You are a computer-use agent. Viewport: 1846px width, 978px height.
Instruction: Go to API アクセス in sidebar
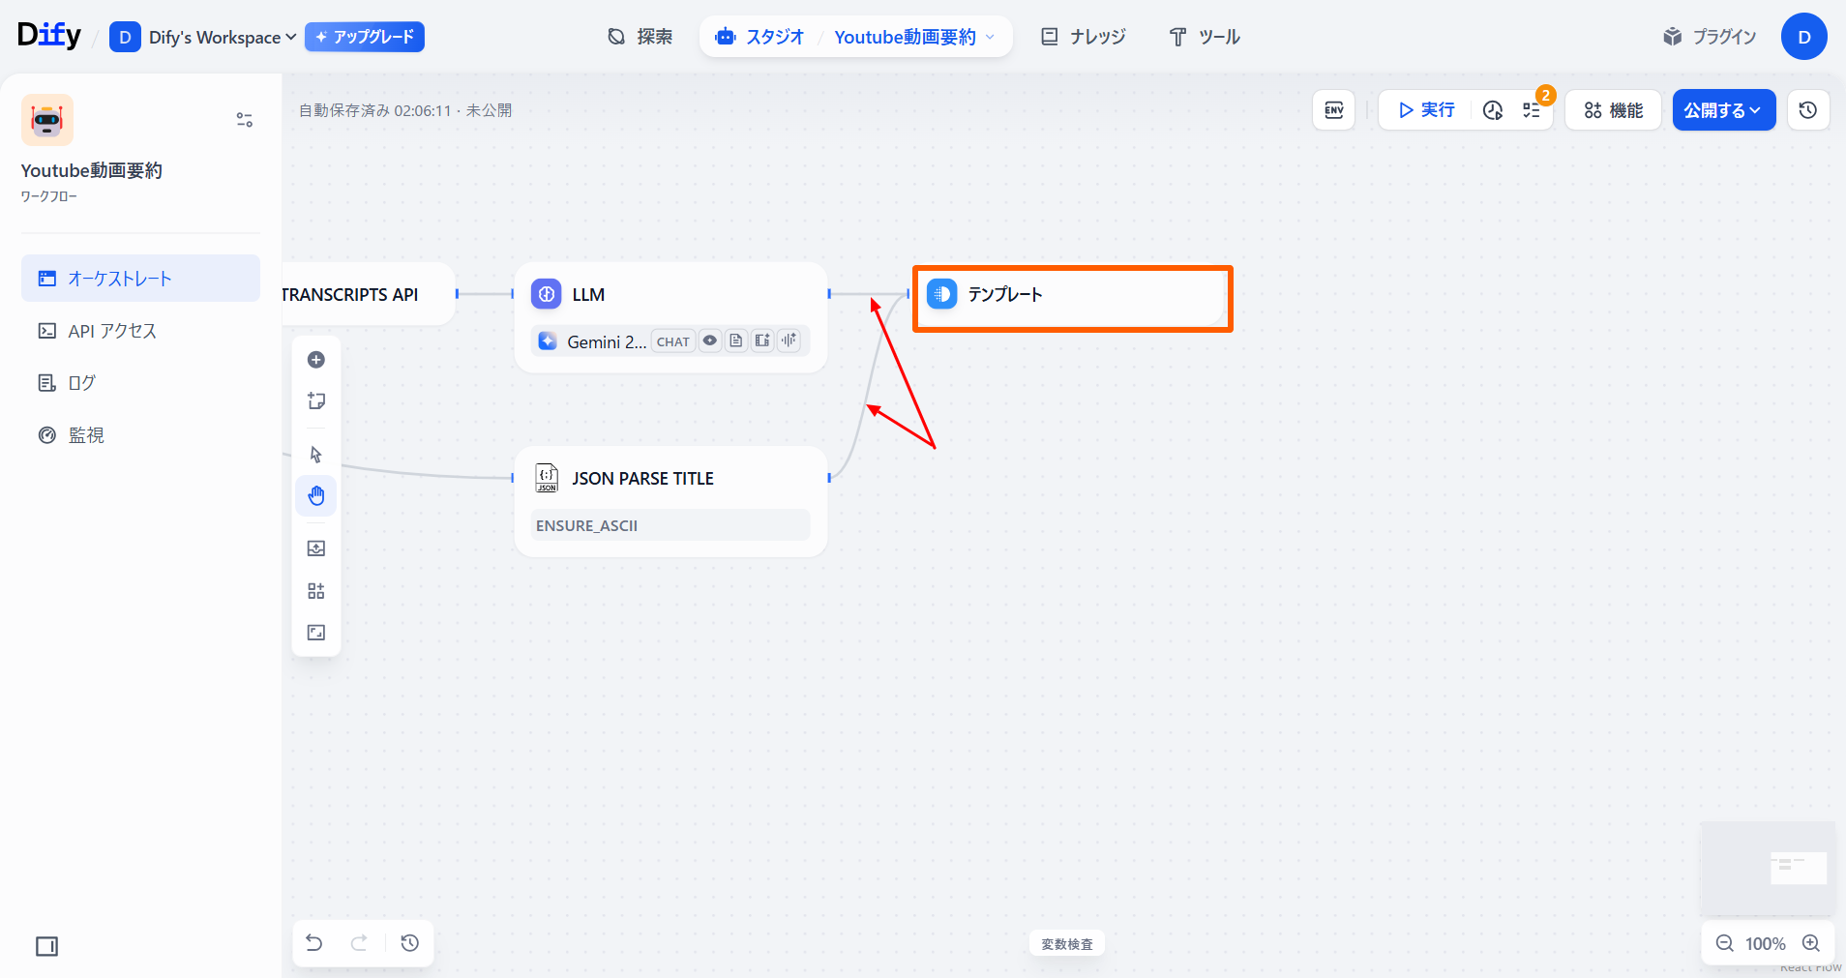112,331
